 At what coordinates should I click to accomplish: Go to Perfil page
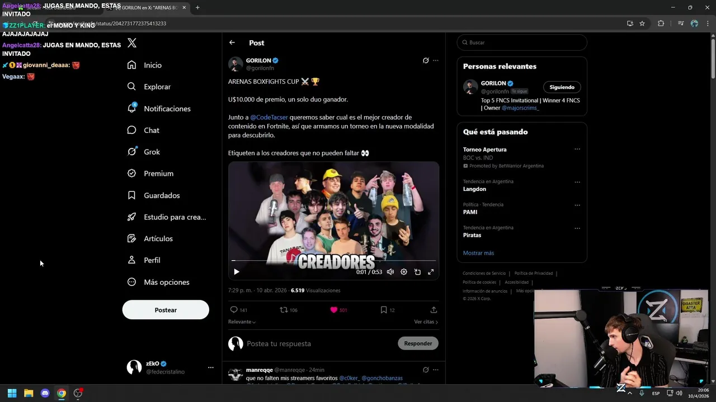[x=144, y=260]
